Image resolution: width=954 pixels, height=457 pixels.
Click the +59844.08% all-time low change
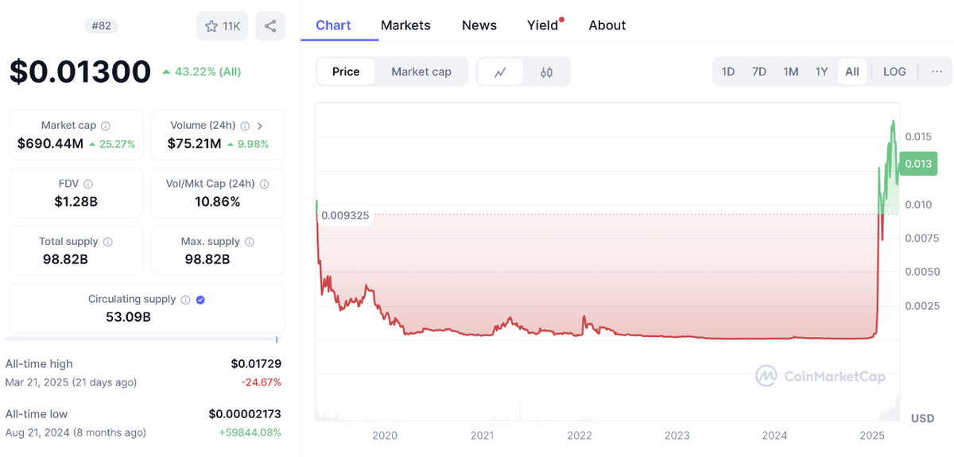tap(249, 433)
